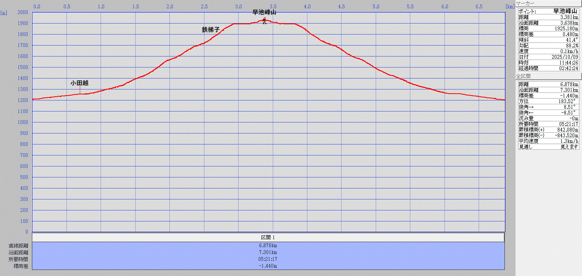Click the hiker marker icon at the summit
Screen dimensions: 582x276
[x=264, y=21]
